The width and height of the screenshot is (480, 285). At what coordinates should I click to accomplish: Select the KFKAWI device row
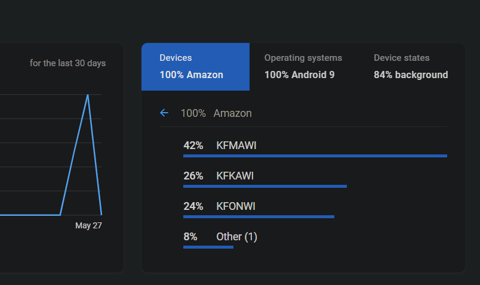[x=235, y=176]
